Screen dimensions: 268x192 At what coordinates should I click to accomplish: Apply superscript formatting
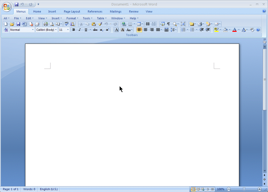107,30
